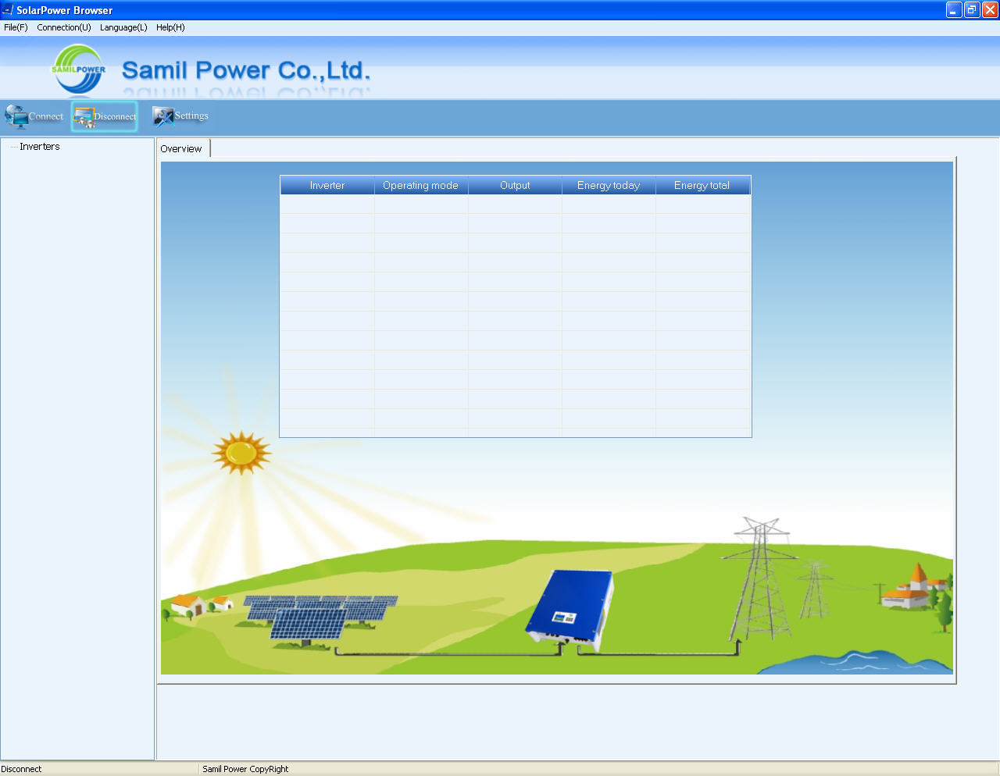Click 'Samil Power Co.,Ltd.' banner title
The width and height of the screenshot is (1000, 776).
246,70
